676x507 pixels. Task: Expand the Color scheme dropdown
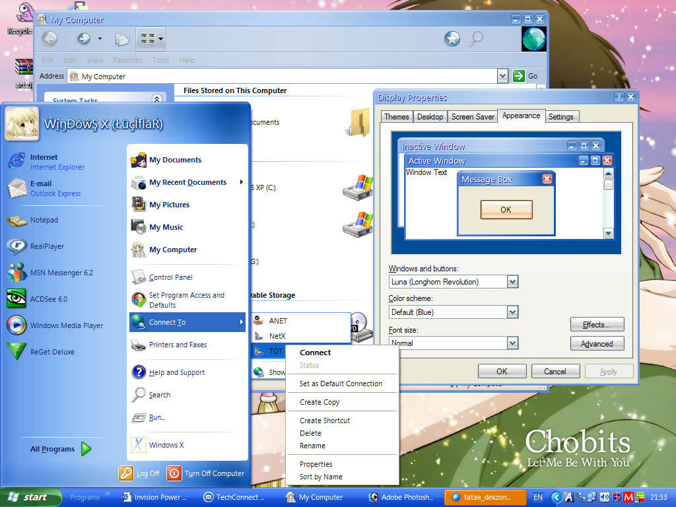click(512, 312)
